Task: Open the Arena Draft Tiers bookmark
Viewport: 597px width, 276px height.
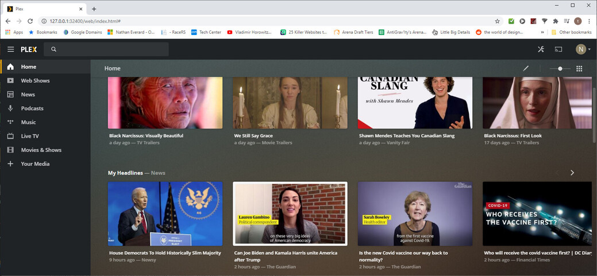Action: (x=353, y=32)
